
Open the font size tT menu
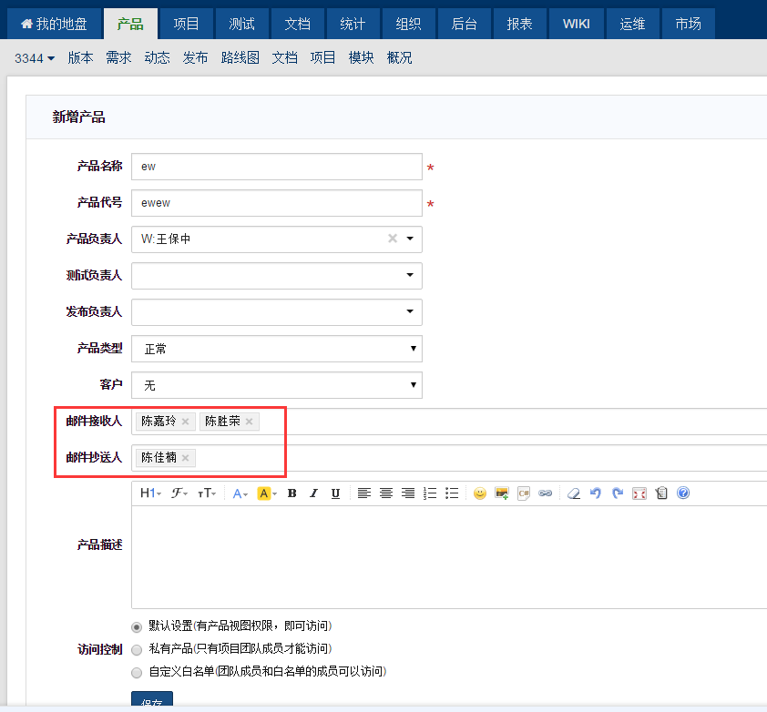pyautogui.click(x=207, y=493)
